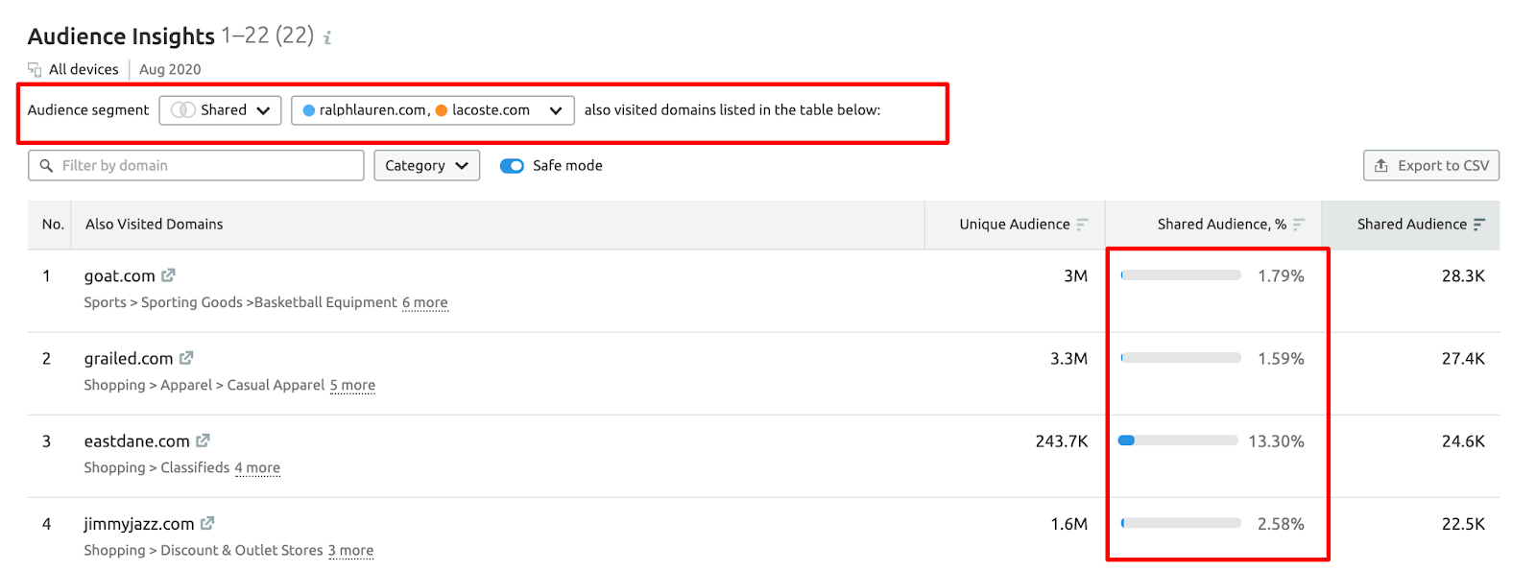This screenshot has width=1536, height=571.
Task: Click the 24.6K shared audience value
Action: 1463,441
